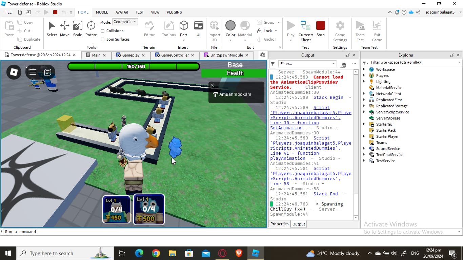Toggle the Join Surfaces checkbox
The height and width of the screenshot is (260, 463).
tap(103, 39)
